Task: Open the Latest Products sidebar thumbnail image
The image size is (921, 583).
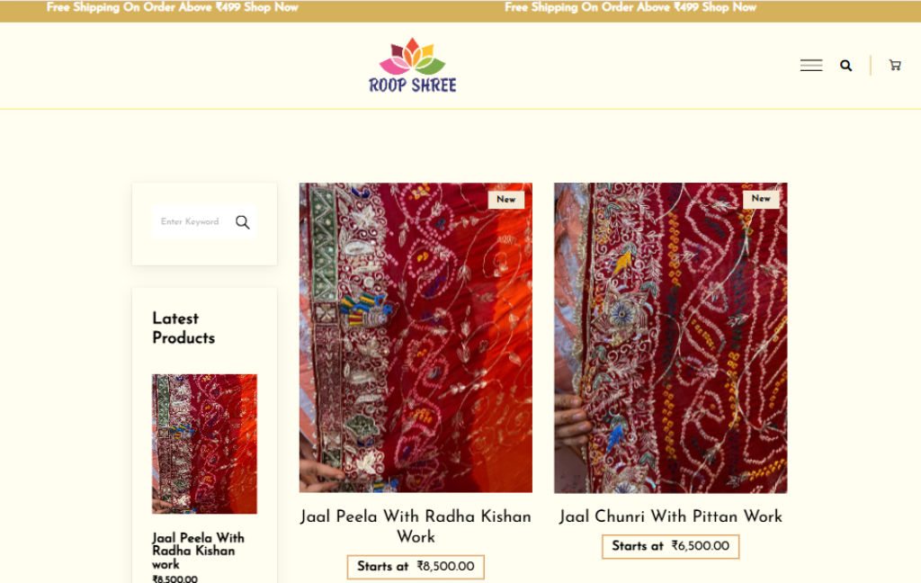Action: tap(204, 444)
